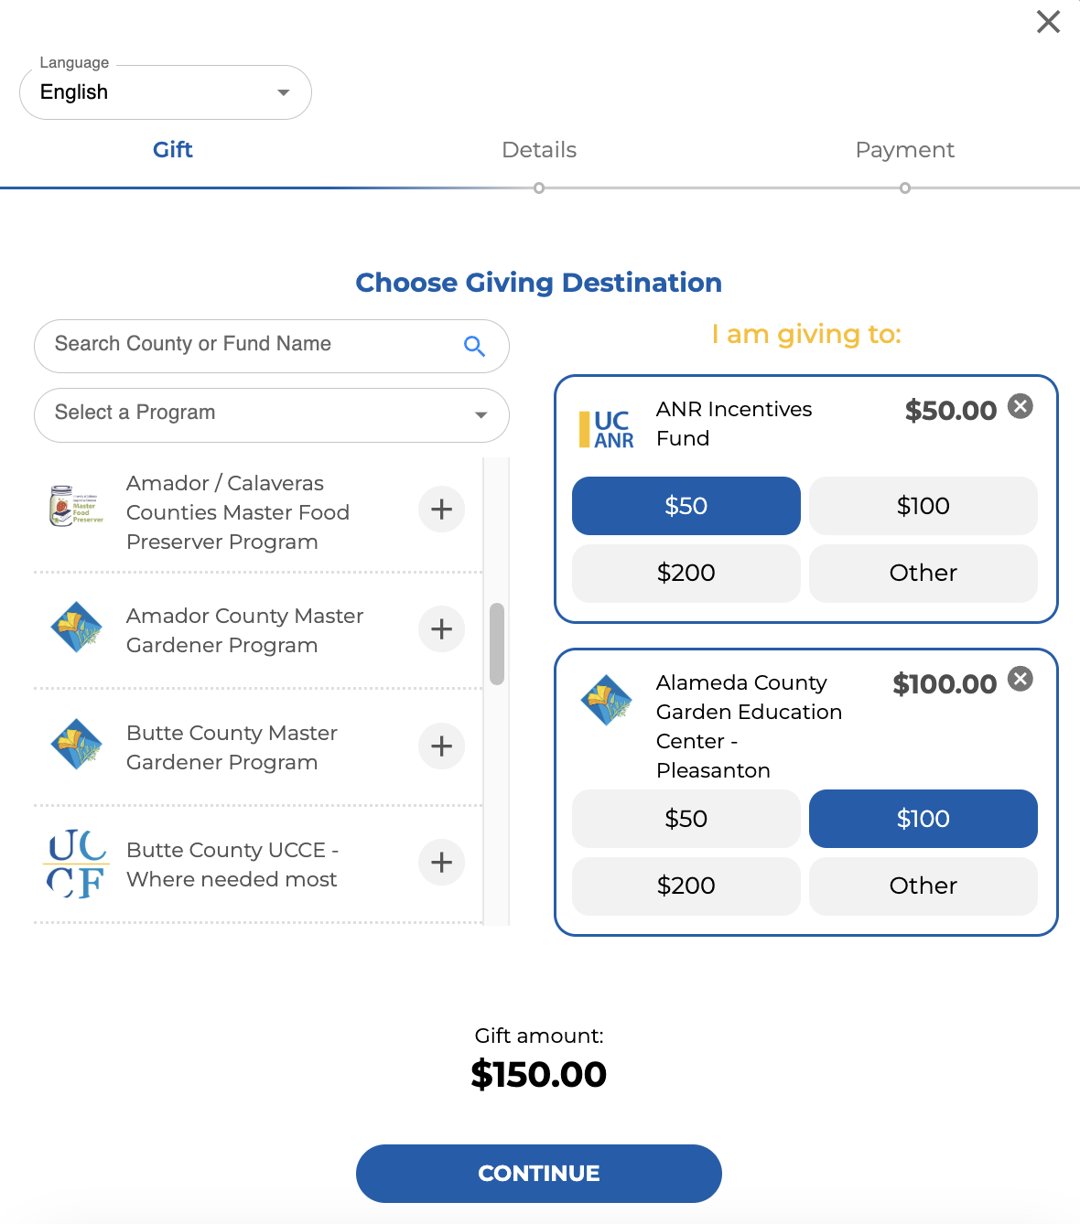The width and height of the screenshot is (1080, 1224).
Task: Add Butte County Master Gardener Program
Action: pos(442,746)
